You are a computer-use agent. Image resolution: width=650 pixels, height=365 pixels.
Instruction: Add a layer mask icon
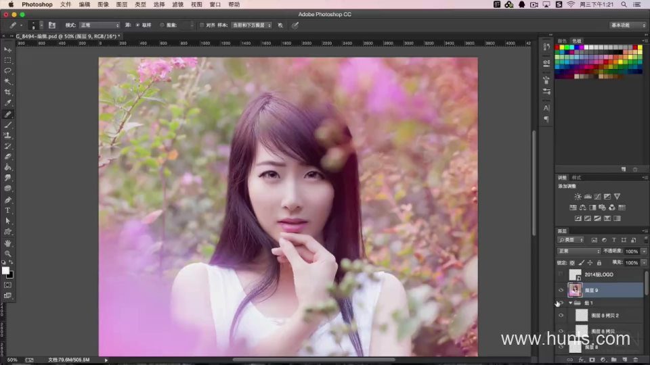pyautogui.click(x=592, y=360)
